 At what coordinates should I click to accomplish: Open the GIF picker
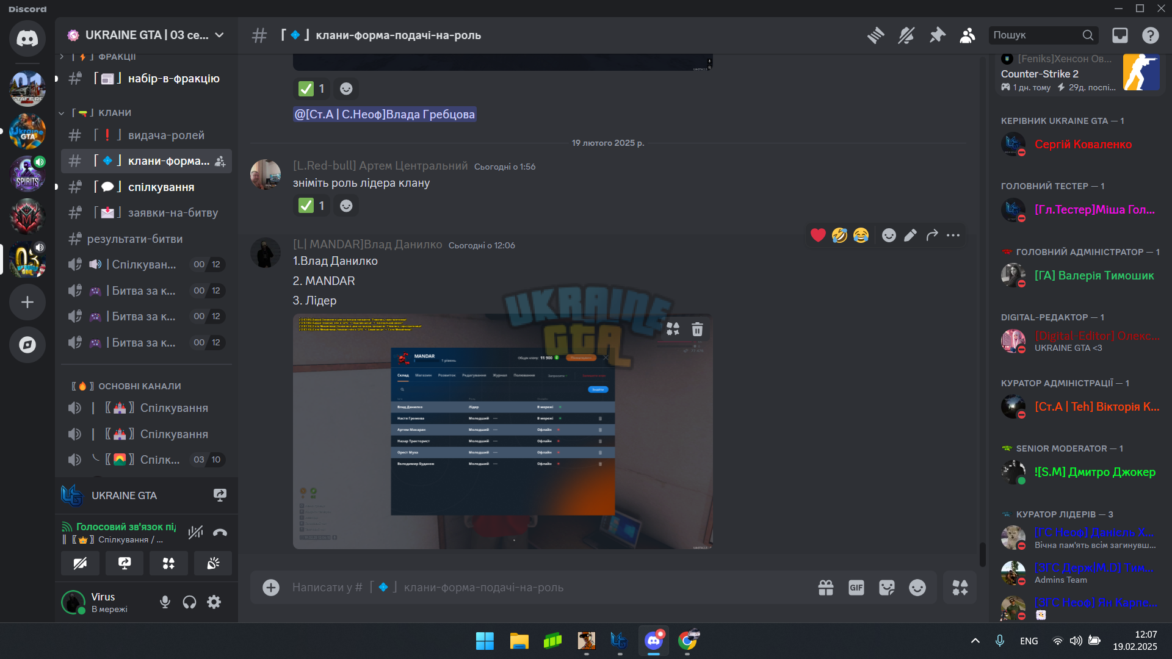[x=856, y=588]
